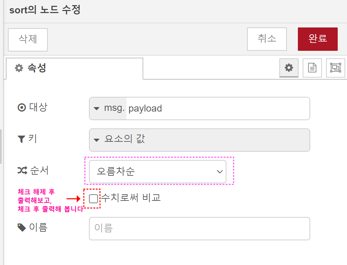This screenshot has width=347, height=265.
Task: Click the filter icon beside 키
Action: click(21, 139)
